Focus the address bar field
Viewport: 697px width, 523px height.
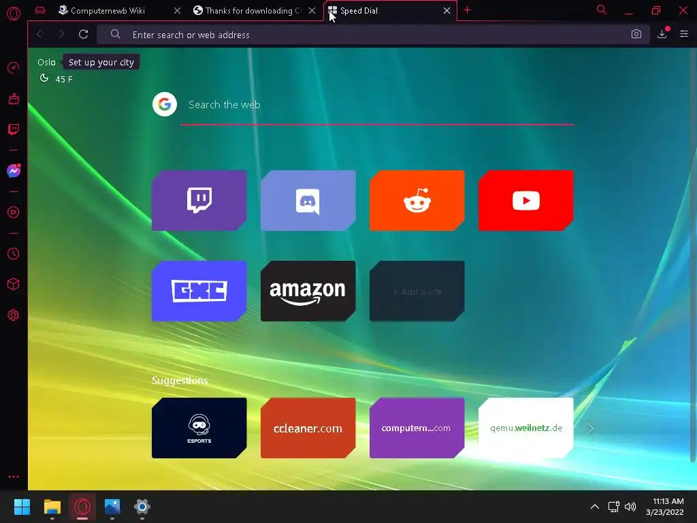coord(374,34)
